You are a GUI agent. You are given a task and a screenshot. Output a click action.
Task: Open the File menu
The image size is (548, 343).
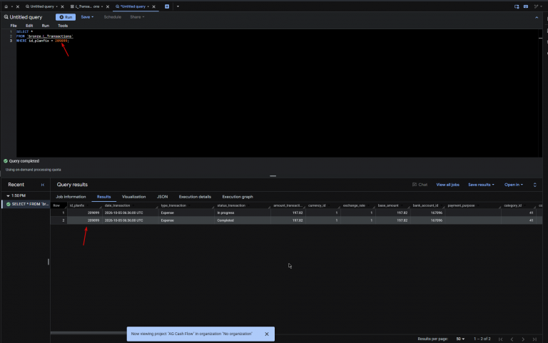point(14,26)
